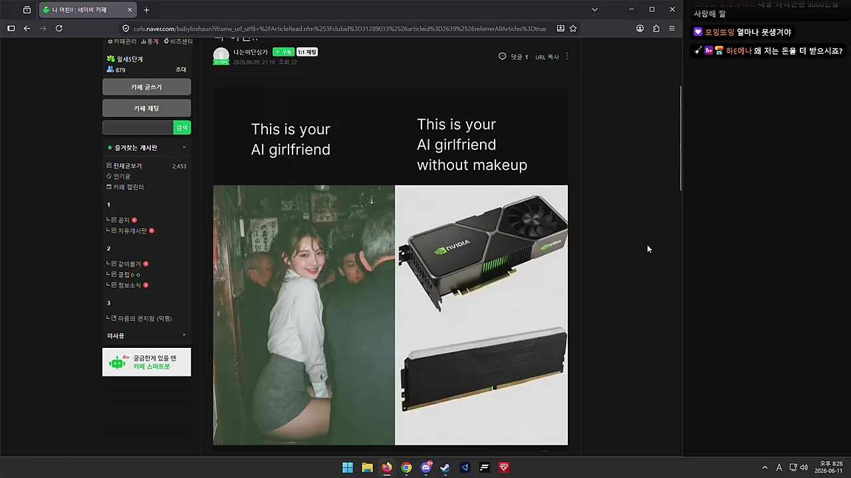Open the 같이볼거 board
This screenshot has width=851, height=478.
(x=129, y=264)
